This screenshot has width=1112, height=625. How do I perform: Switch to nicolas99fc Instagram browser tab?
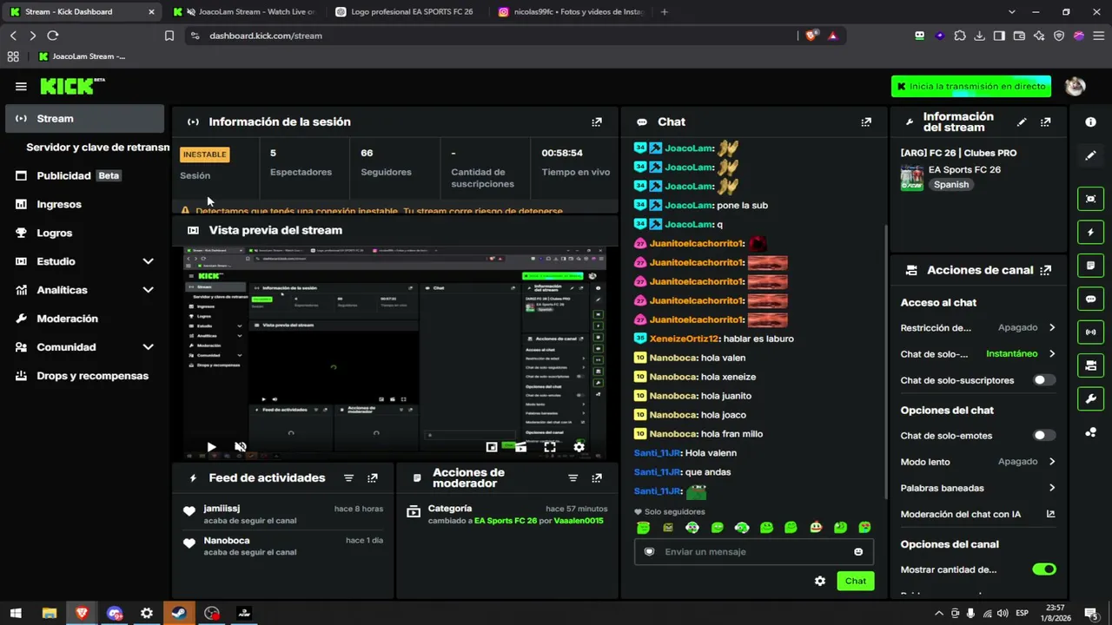click(x=570, y=12)
